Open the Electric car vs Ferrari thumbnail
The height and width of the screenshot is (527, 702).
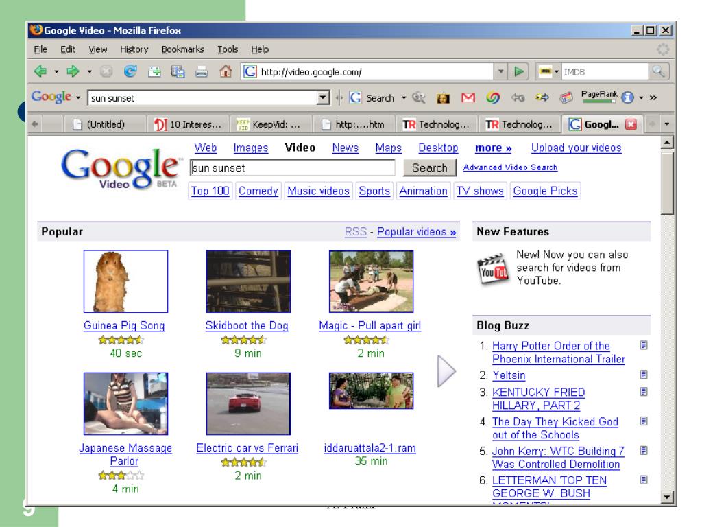tap(248, 403)
